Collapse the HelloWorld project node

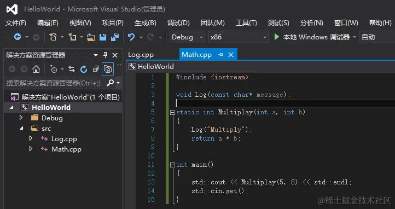[11, 108]
